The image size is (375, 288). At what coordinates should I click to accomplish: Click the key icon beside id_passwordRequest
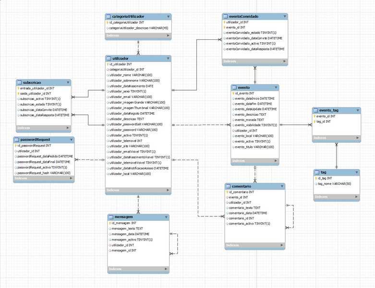tap(16, 145)
